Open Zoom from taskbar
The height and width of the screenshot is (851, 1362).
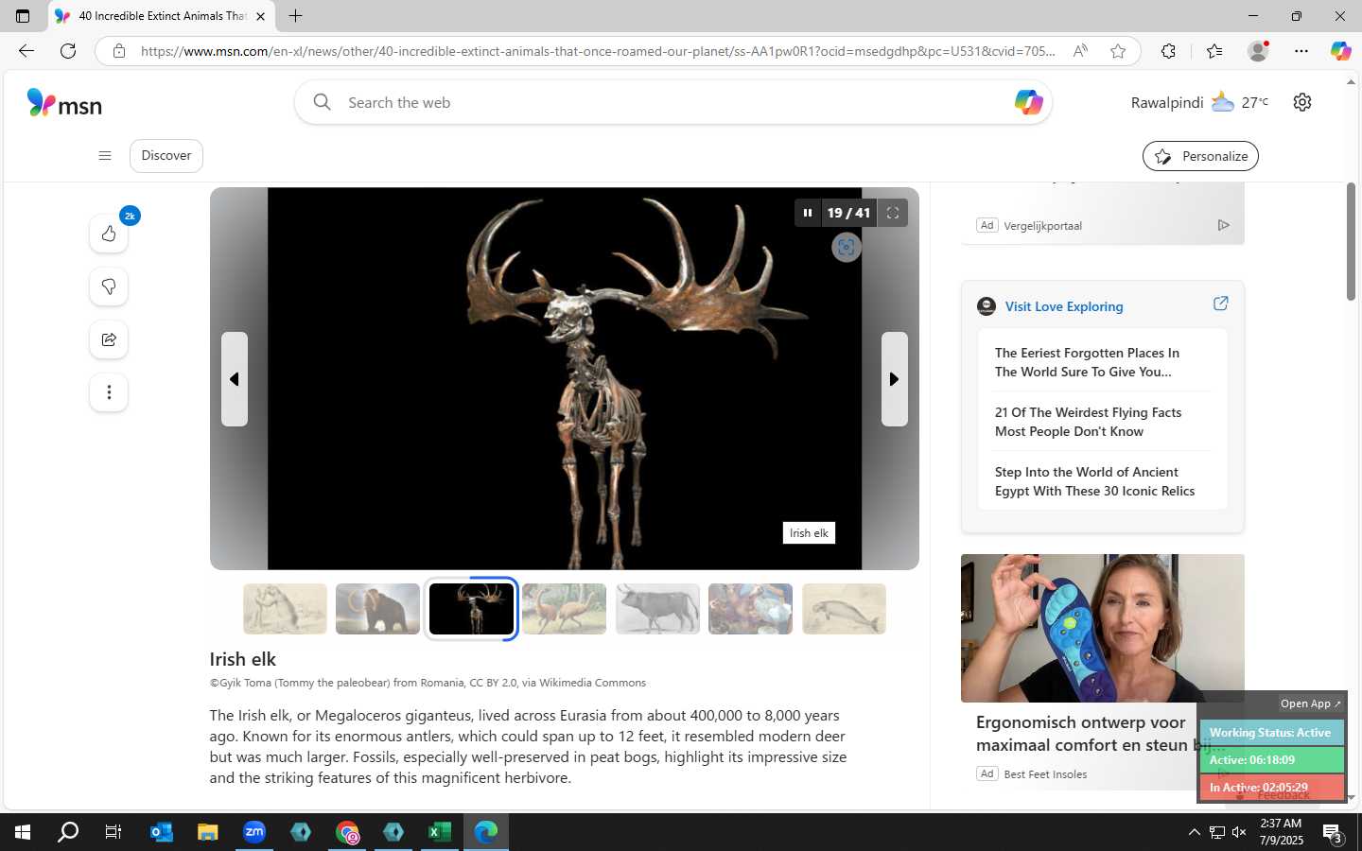(254, 832)
